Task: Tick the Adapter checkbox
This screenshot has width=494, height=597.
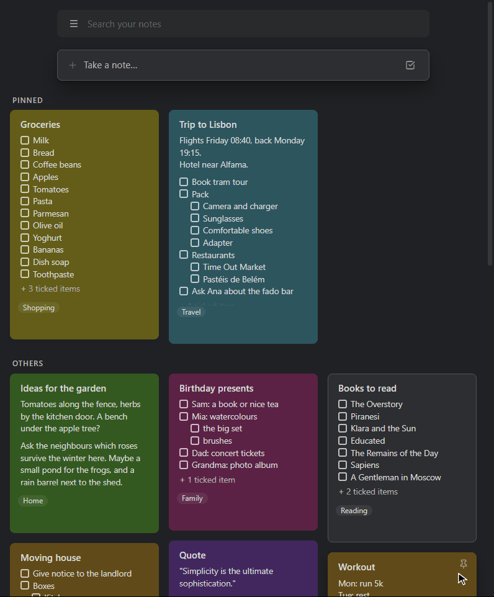Action: pos(195,243)
